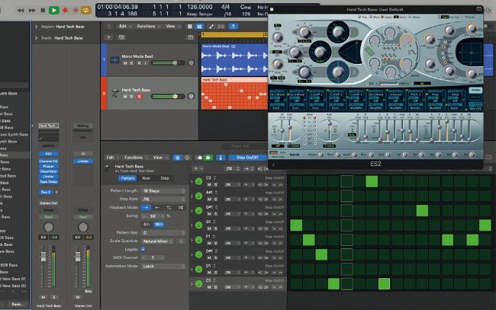
Task: Select the random Playback Mode icon
Action: [x=180, y=207]
